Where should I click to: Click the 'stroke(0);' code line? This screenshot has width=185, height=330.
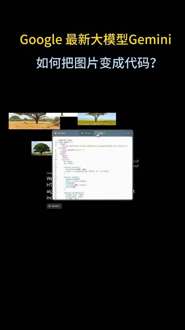[70, 183]
